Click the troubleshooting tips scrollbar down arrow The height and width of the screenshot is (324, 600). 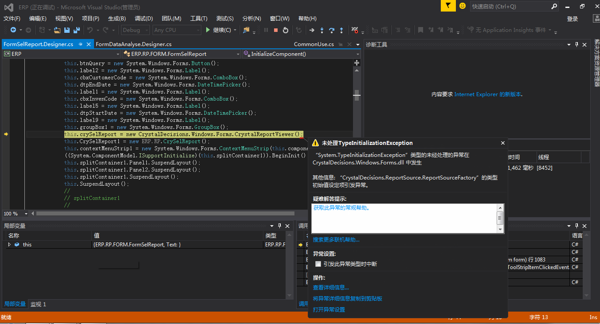coord(500,230)
